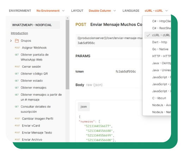Open the No Environment dropdown

tap(50, 11)
